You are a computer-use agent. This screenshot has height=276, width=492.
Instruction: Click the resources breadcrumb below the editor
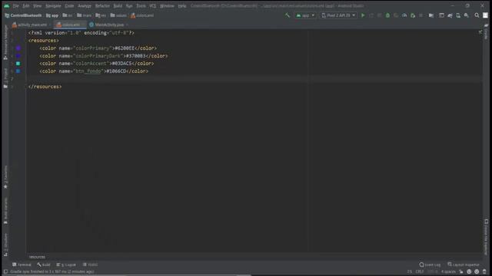click(37, 257)
